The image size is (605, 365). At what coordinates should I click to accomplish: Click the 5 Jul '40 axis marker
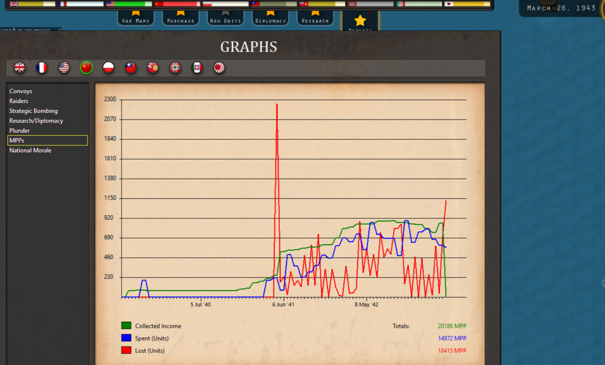click(x=200, y=304)
